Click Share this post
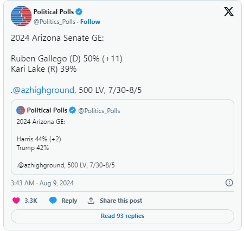The width and height of the screenshot is (244, 231). (x=121, y=201)
